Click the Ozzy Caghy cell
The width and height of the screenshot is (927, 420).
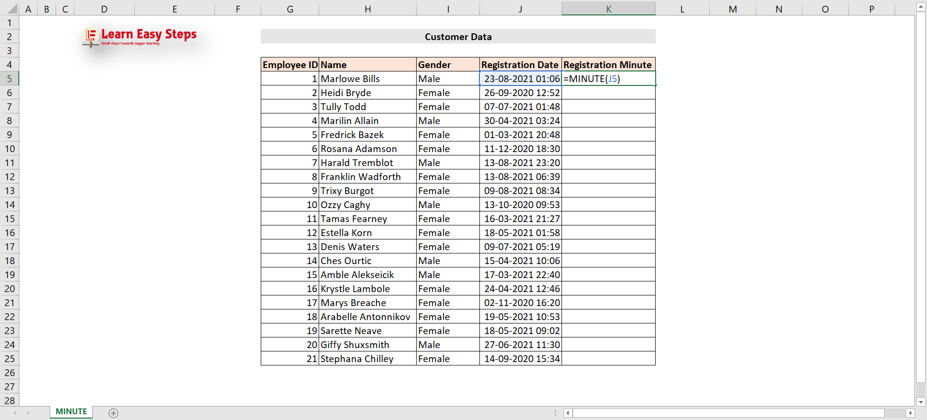(368, 205)
